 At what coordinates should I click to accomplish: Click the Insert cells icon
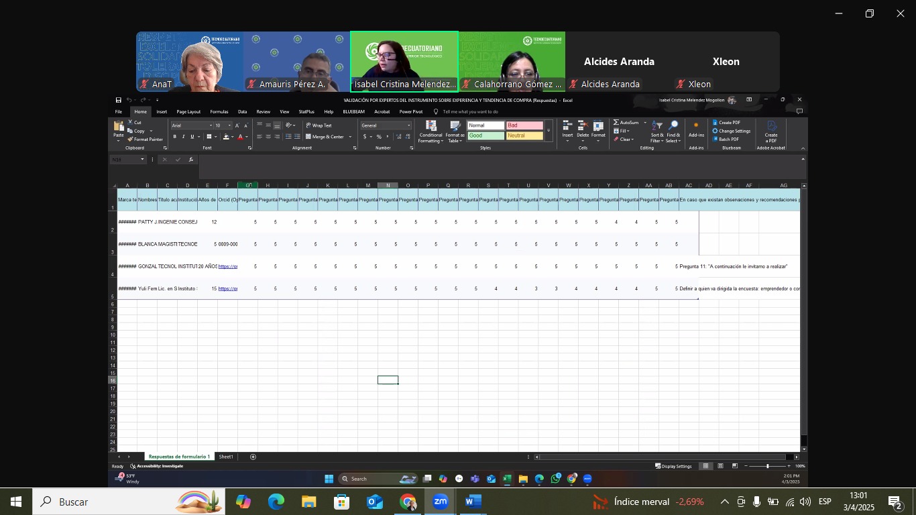tap(567, 126)
